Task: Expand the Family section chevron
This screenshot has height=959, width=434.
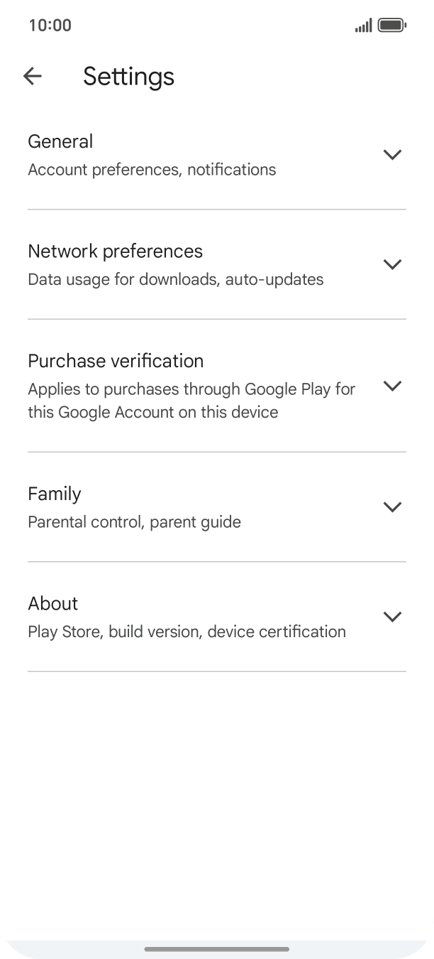Action: [x=392, y=506]
